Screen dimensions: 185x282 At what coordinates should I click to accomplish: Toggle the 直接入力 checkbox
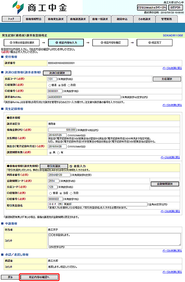[x=71, y=166]
